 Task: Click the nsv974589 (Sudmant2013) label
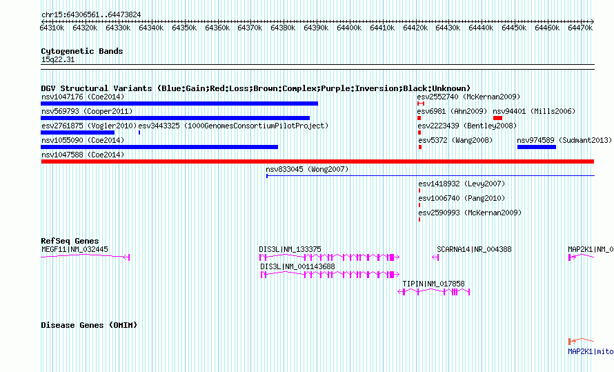coord(564,140)
